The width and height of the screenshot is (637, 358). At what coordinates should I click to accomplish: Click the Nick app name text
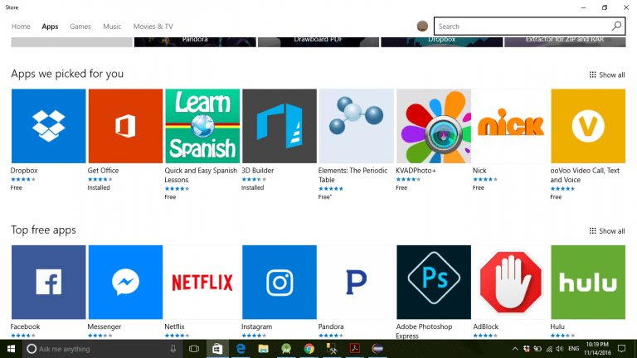coord(479,171)
